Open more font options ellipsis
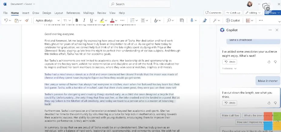 122,20
